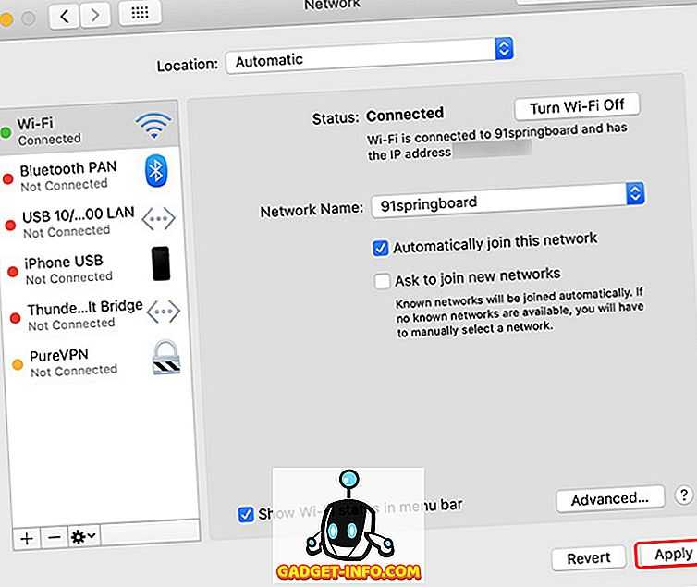Click the Thunderbolt Bridge arrows icon
This screenshot has width=697, height=587.
164,311
